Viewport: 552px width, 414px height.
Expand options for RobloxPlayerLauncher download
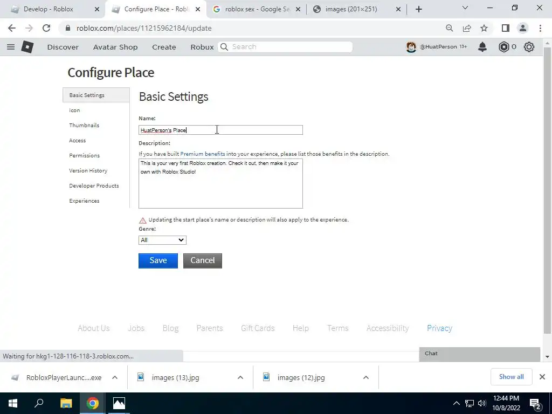coord(115,377)
